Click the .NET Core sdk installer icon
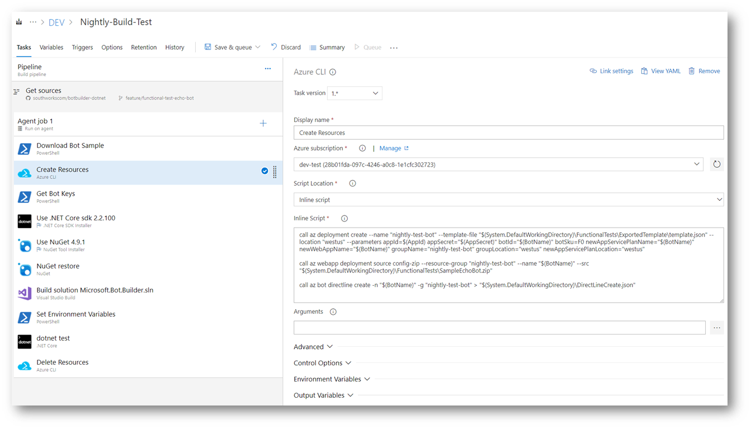This screenshot has width=751, height=429. click(25, 221)
